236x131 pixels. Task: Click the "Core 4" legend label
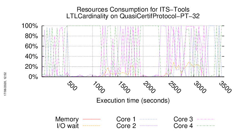click(183, 126)
